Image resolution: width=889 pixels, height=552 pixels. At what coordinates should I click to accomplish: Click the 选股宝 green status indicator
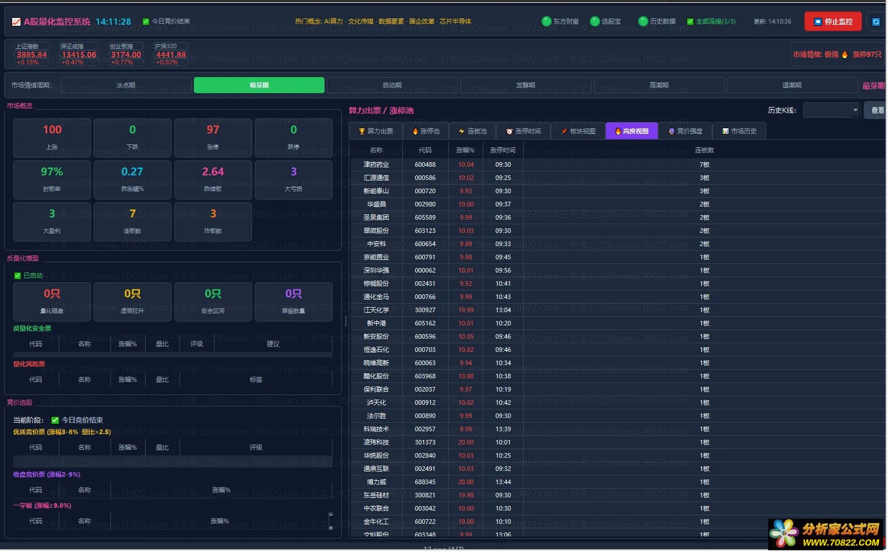pos(595,21)
